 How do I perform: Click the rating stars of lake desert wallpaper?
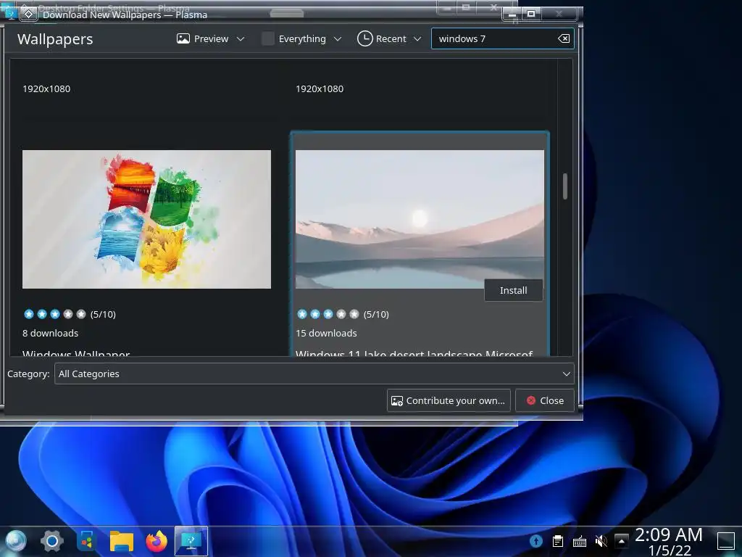[x=328, y=314]
